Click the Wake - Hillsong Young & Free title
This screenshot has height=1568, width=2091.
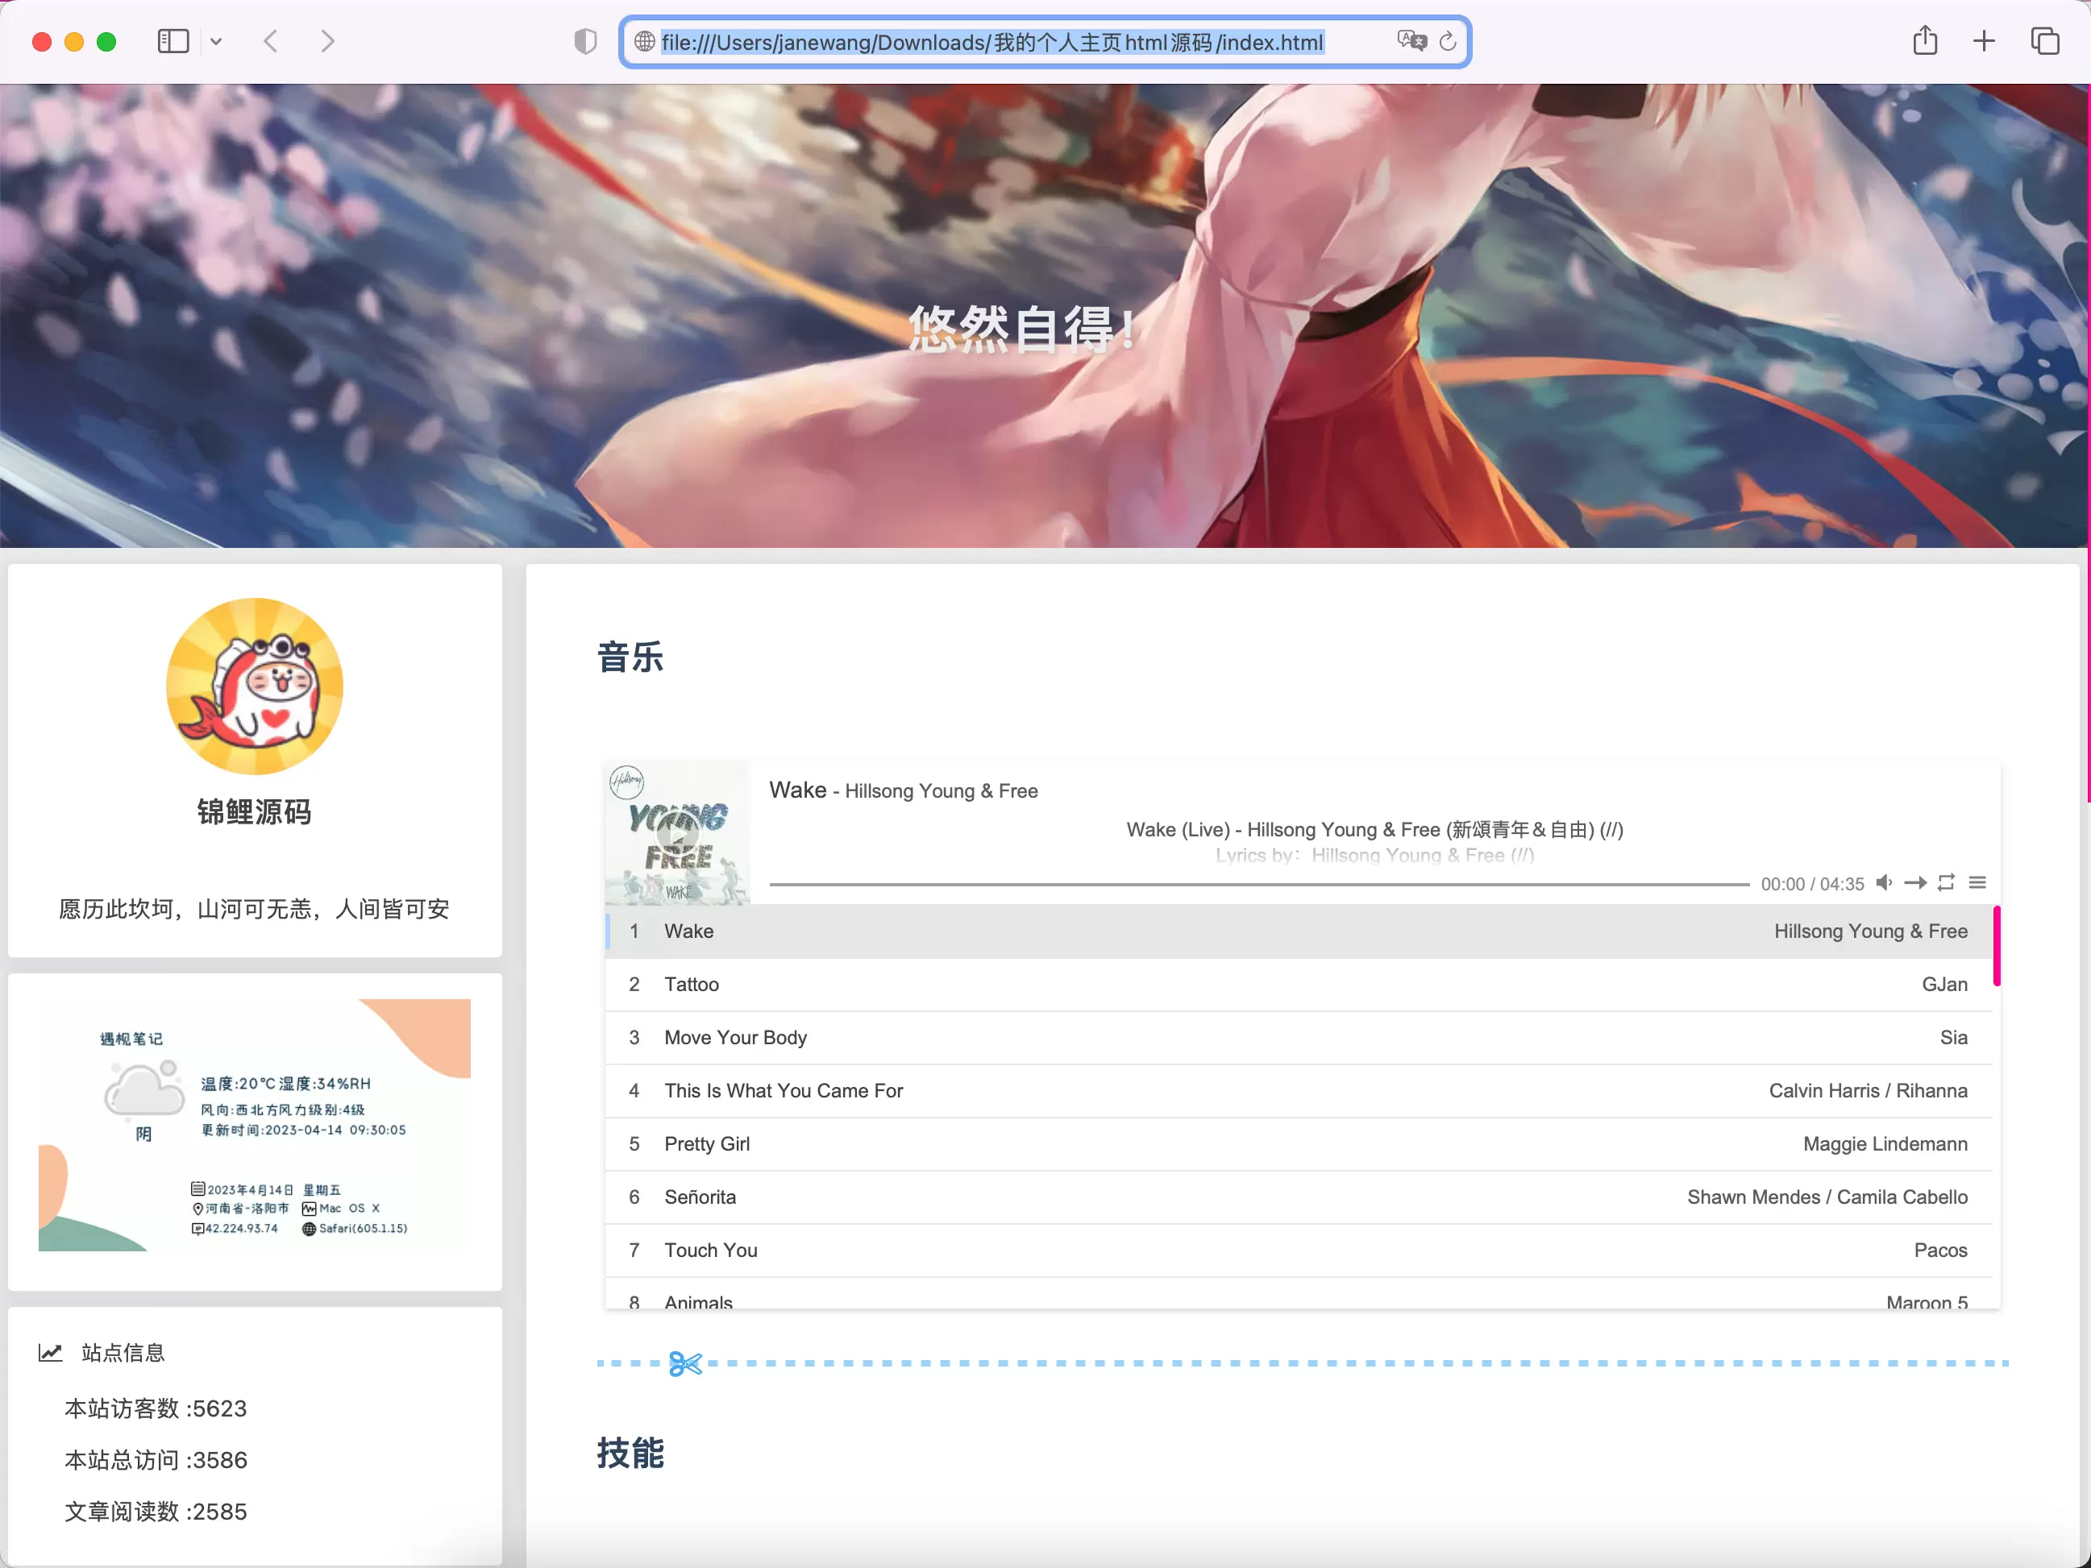(904, 790)
